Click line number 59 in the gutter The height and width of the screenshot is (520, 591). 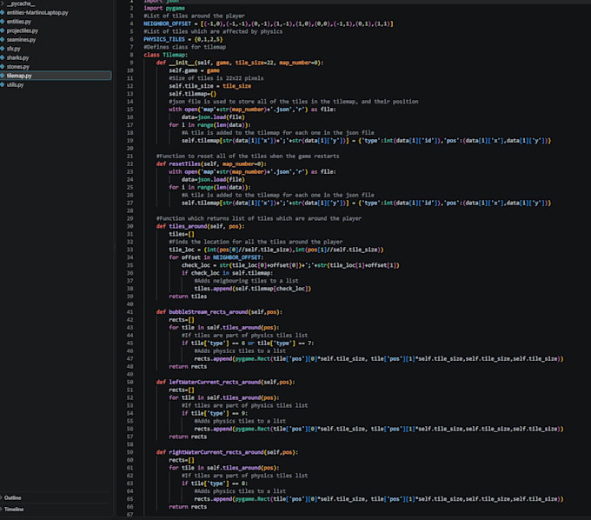point(129,452)
